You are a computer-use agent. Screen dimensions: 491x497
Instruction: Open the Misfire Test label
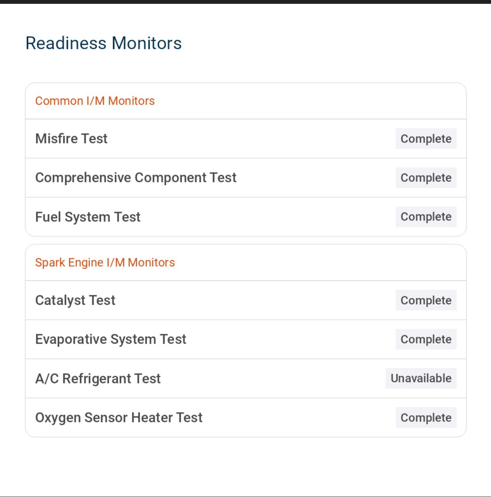coord(71,139)
